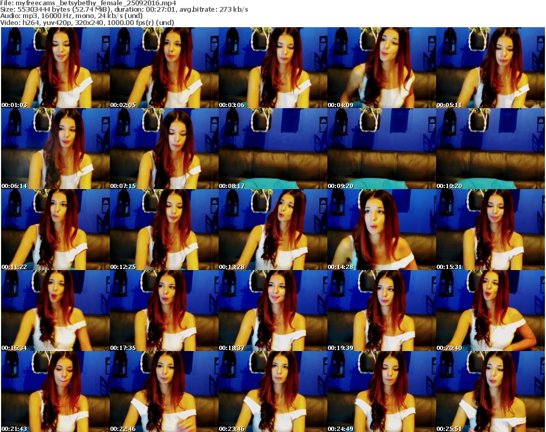Choose the thumbnail stamped 00:15:31
The width and height of the screenshot is (546, 432).
tap(491, 230)
